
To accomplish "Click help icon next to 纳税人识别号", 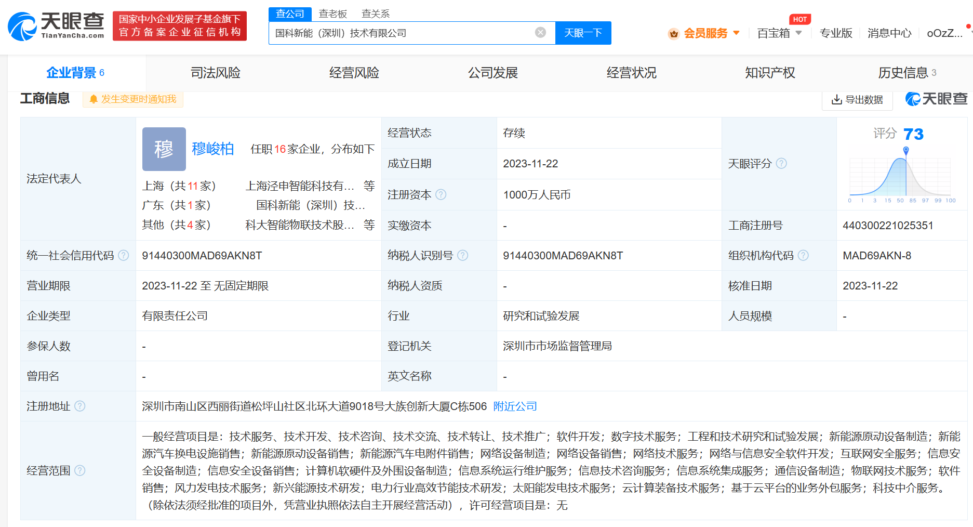I will coord(463,255).
